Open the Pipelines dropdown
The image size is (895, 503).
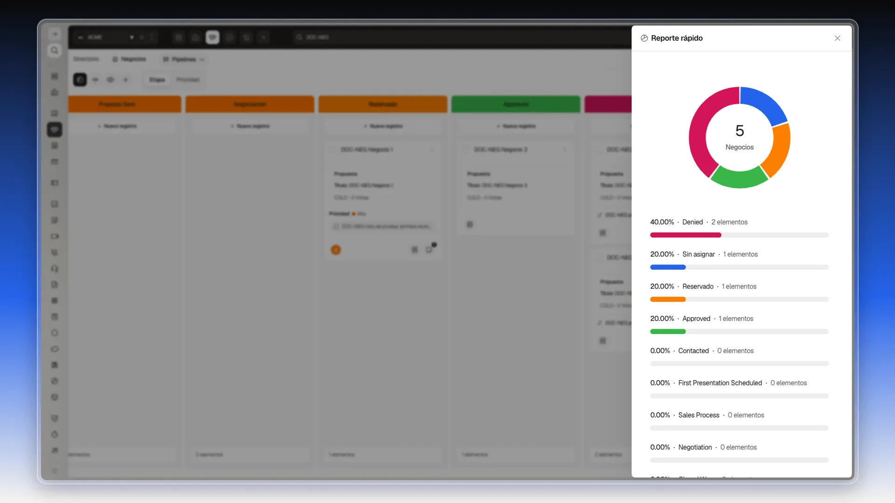pyautogui.click(x=183, y=59)
